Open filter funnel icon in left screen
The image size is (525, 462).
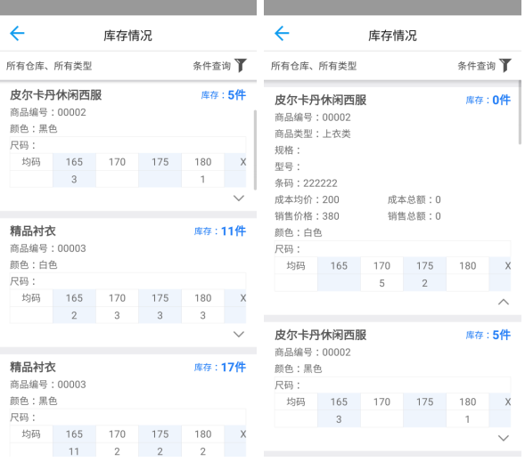pyautogui.click(x=241, y=65)
